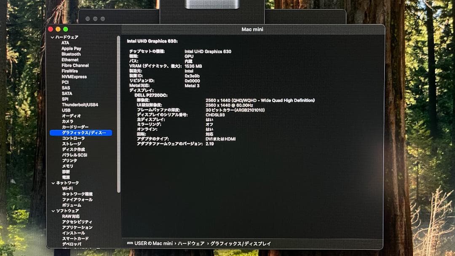
Task: Select USB in the sidebar
Action: (66, 110)
